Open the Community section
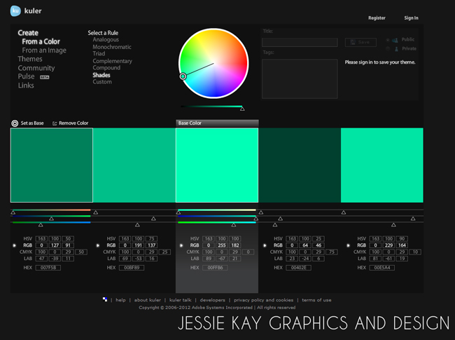Image resolution: width=455 pixels, height=340 pixels. coord(36,68)
